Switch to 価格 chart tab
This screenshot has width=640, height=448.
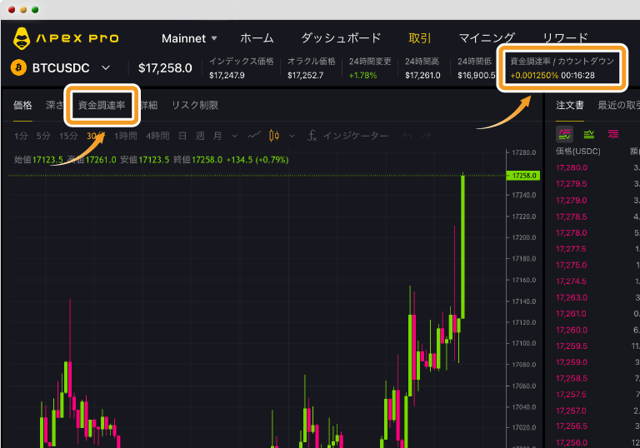coord(22,105)
